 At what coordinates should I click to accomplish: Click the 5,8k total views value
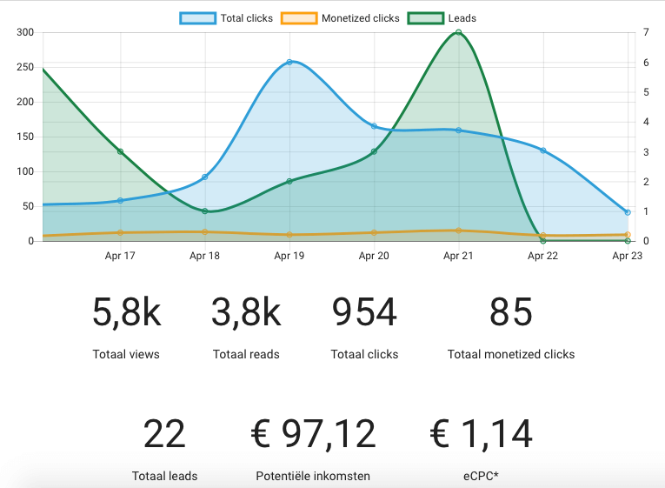126,312
